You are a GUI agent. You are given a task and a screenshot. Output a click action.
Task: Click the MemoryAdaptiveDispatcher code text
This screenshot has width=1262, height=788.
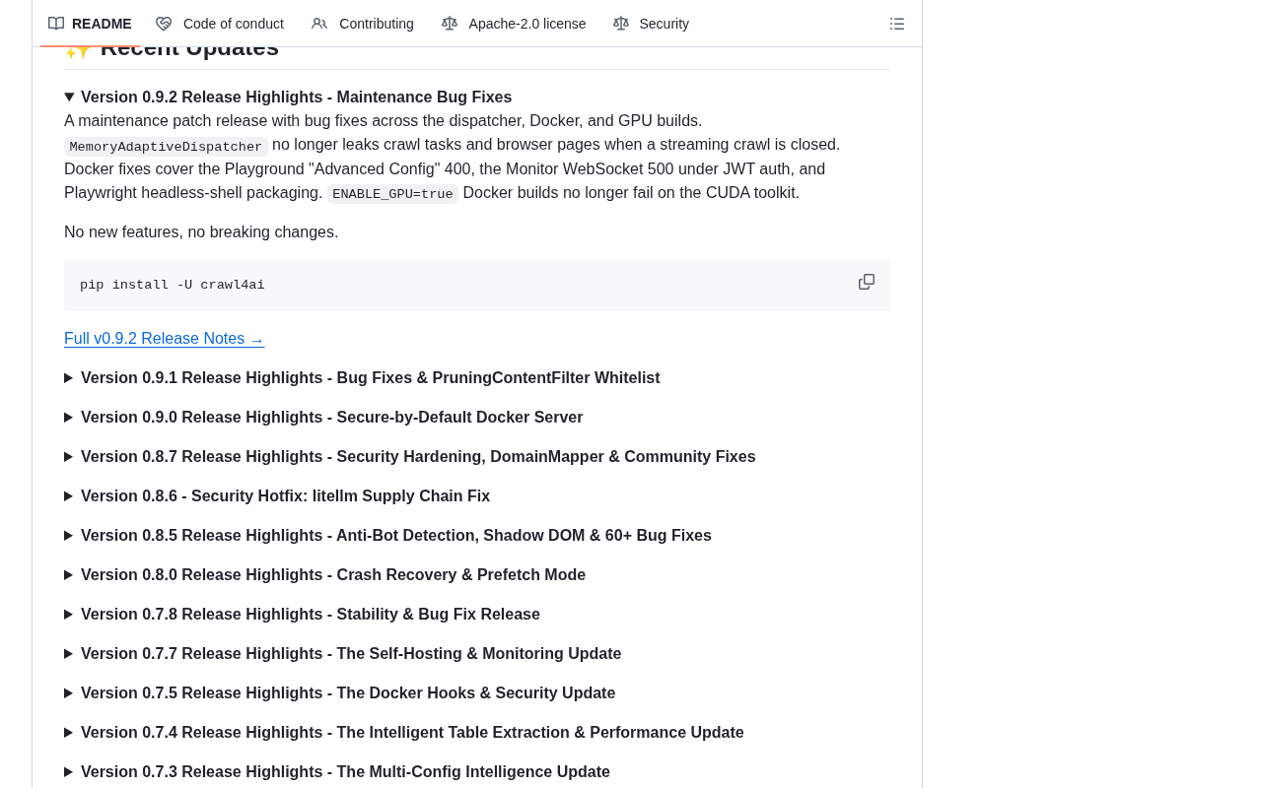[166, 147]
